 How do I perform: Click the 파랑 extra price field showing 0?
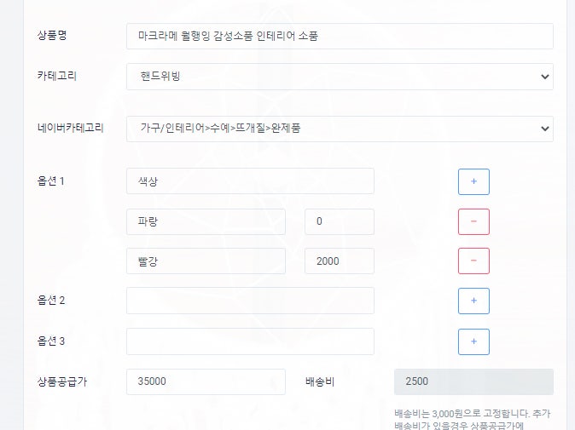pos(340,221)
